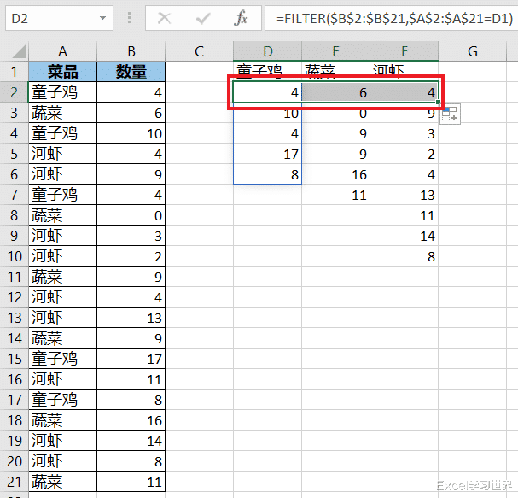
Task: Select cell E4 with value 9
Action: point(336,133)
